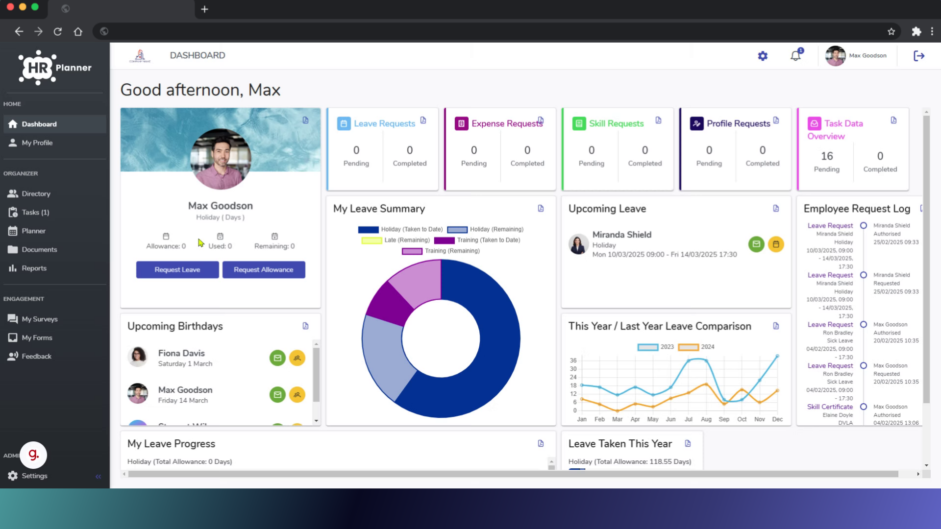941x529 pixels.
Task: Open the notifications bell
Action: (796, 55)
